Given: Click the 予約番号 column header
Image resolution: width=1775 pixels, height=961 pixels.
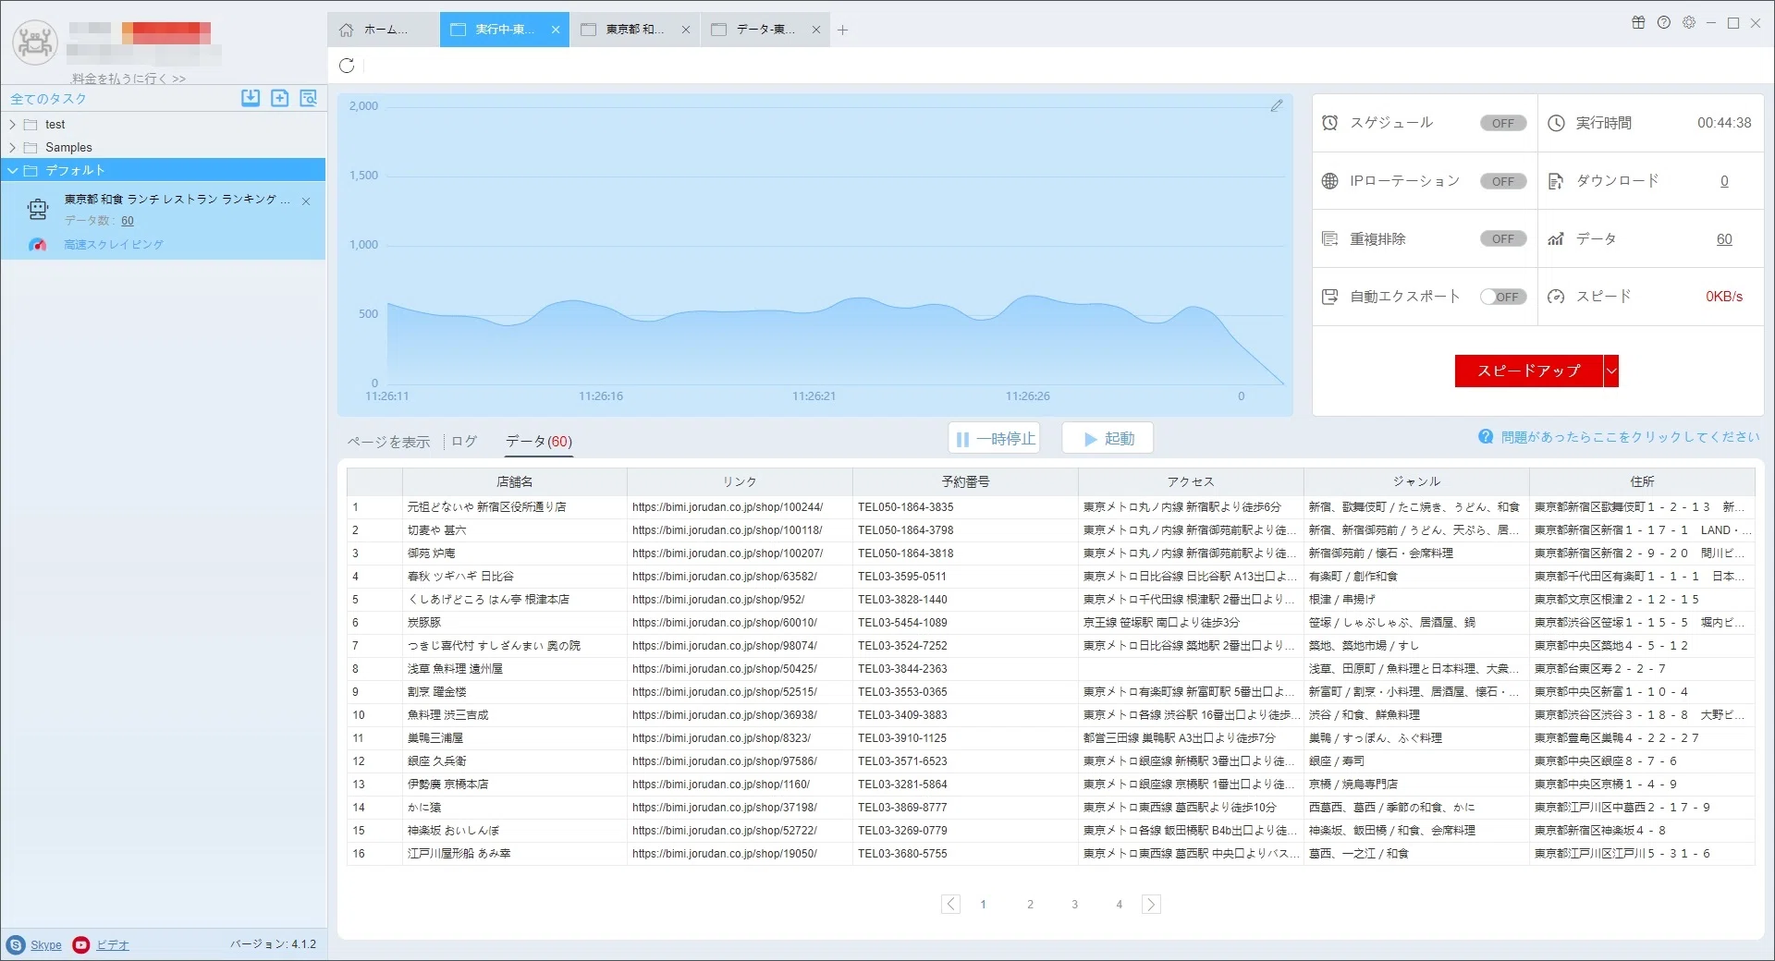Looking at the screenshot, I should tap(965, 481).
